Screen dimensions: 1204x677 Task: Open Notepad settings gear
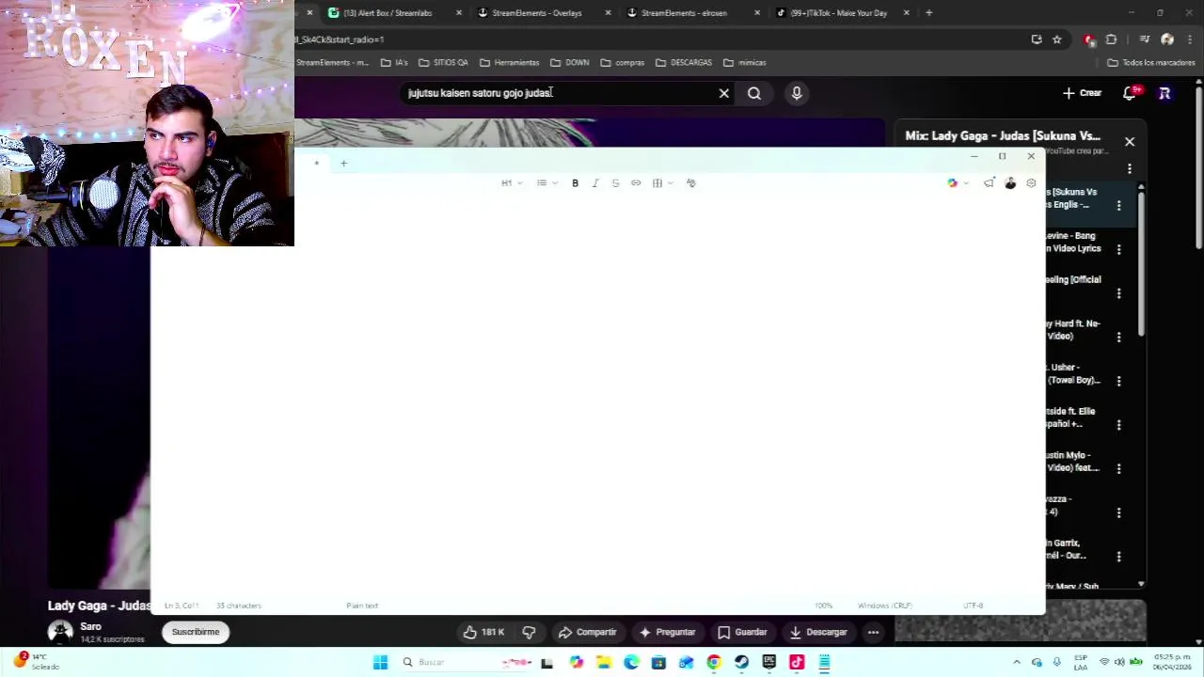pos(1031,183)
